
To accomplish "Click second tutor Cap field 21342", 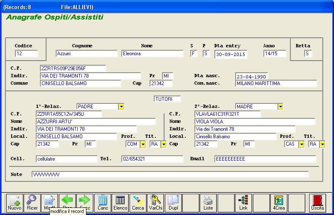I will (206, 144).
